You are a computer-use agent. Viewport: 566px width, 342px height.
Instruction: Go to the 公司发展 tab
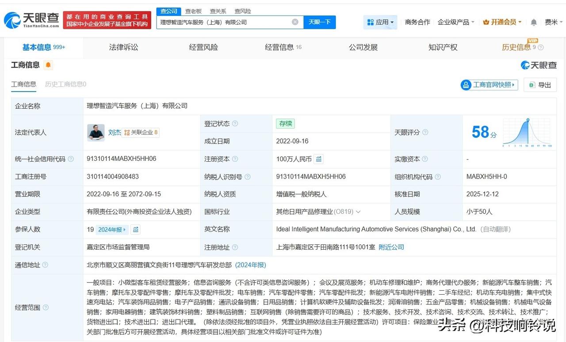coord(363,47)
